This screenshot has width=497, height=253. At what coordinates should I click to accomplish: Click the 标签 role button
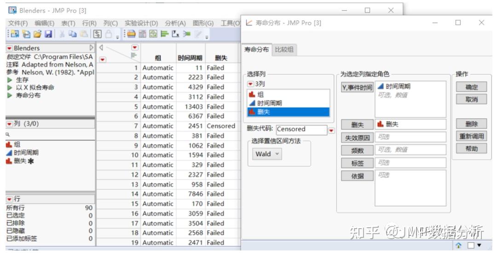click(357, 163)
